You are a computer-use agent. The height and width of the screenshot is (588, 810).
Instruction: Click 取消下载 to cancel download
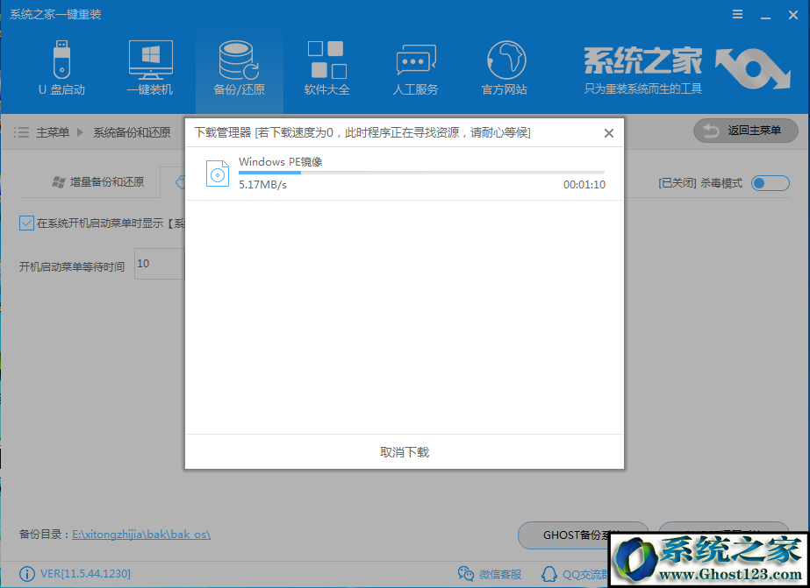[x=405, y=452]
